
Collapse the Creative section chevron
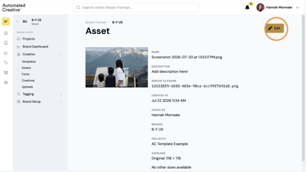tap(61, 54)
